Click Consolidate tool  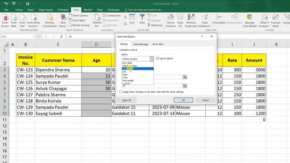click(x=219, y=19)
